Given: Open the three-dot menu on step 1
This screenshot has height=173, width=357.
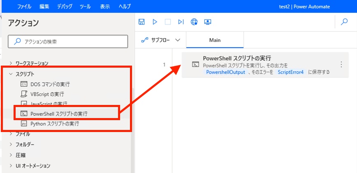Looking at the screenshot, I should (341, 65).
